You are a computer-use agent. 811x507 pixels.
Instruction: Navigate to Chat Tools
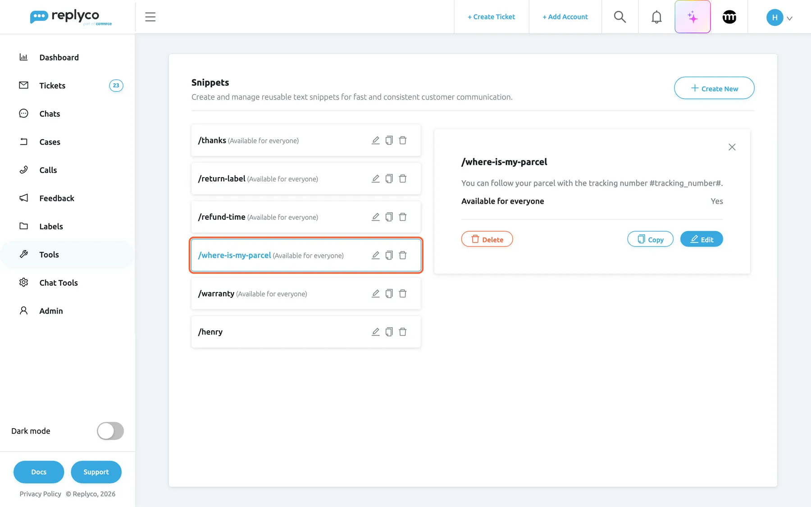click(x=59, y=283)
